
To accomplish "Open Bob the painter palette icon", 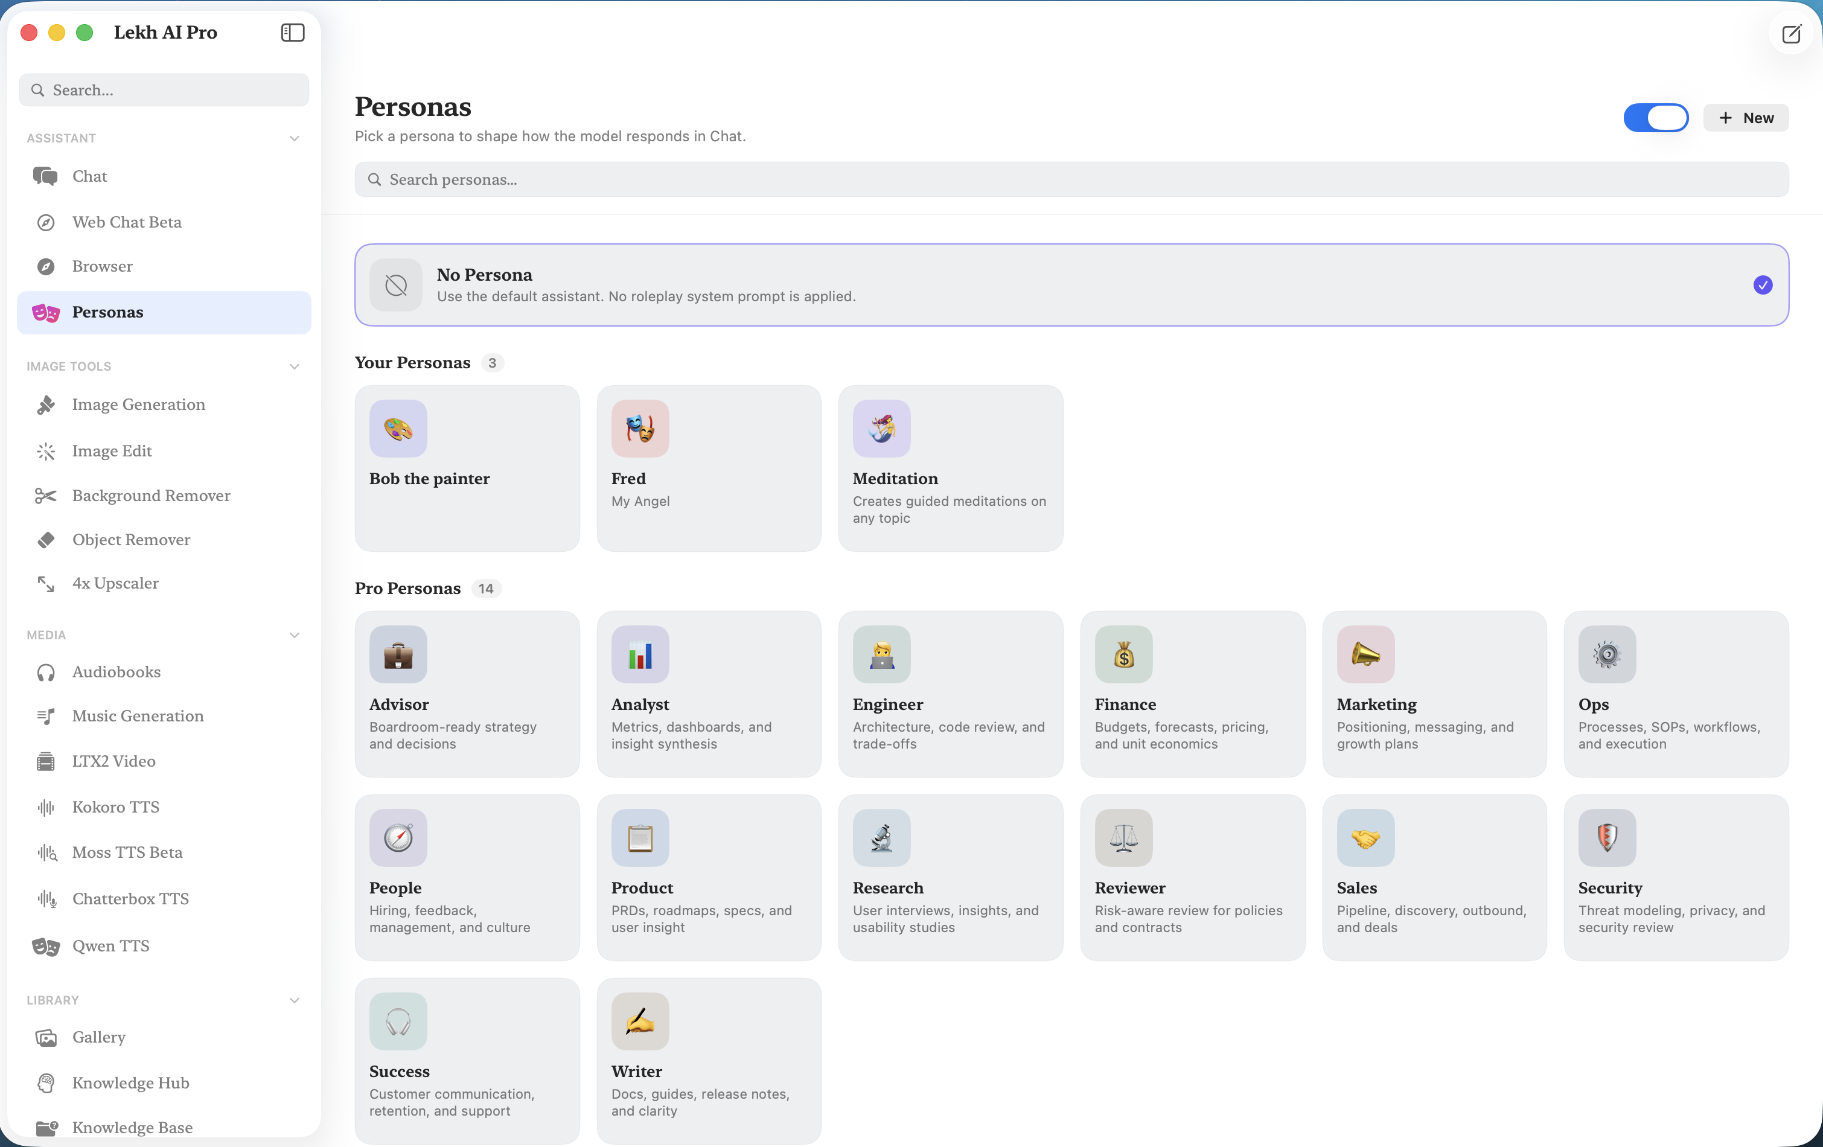I will [398, 429].
